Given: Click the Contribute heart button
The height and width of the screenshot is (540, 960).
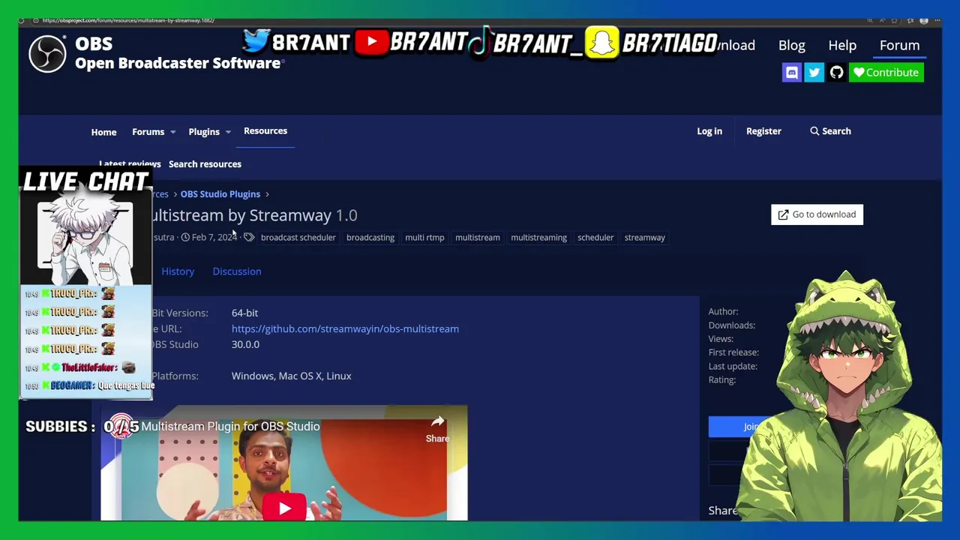Looking at the screenshot, I should [886, 73].
